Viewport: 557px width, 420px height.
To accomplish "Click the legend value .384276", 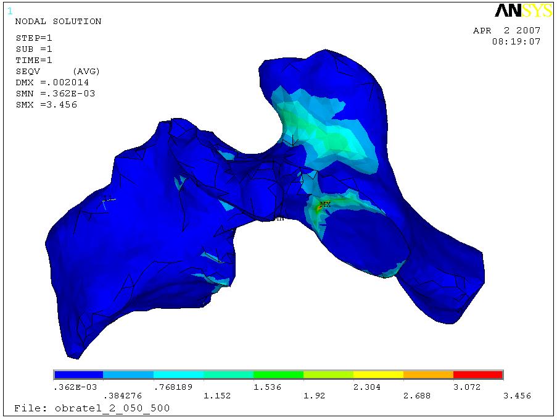I will pos(123,395).
